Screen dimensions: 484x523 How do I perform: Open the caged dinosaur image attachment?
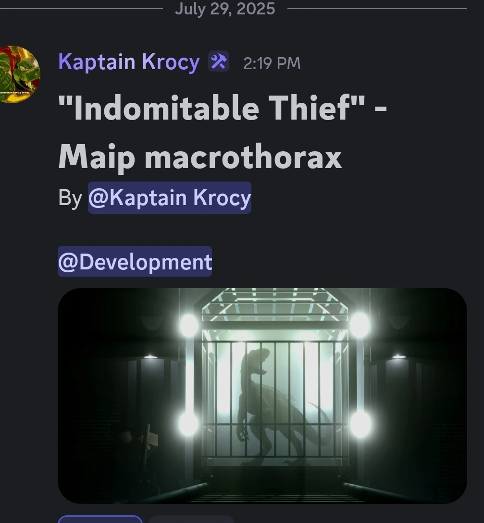click(x=262, y=396)
